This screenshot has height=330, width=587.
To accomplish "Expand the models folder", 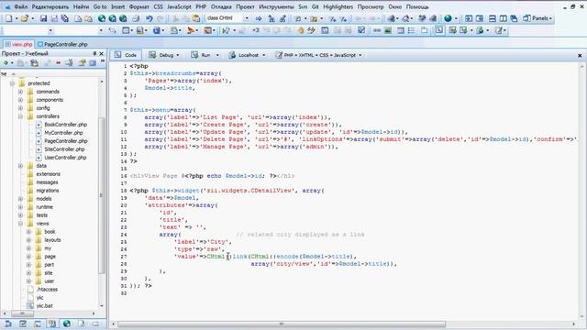I will 20,199.
